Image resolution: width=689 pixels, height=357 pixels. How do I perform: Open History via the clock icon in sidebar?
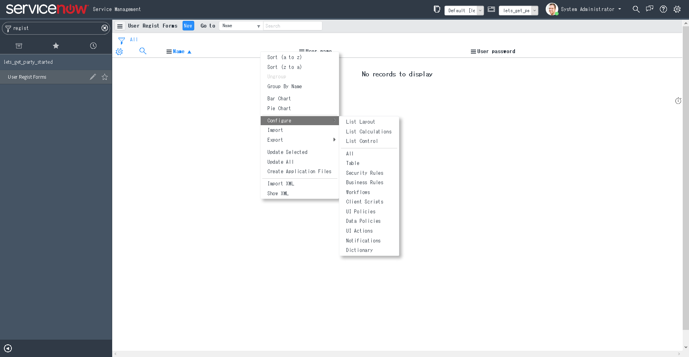(93, 46)
